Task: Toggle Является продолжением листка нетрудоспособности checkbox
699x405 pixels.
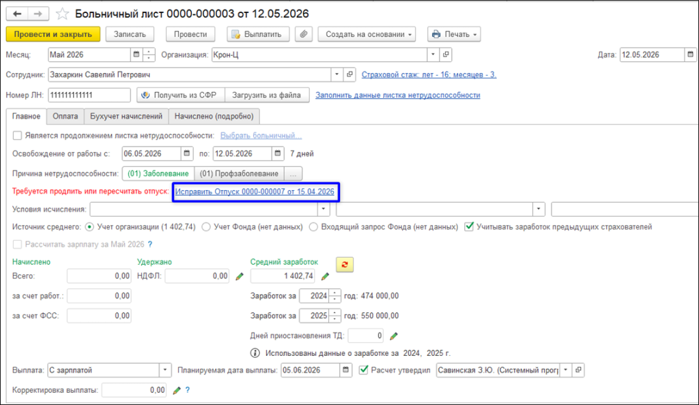Action: pos(17,135)
